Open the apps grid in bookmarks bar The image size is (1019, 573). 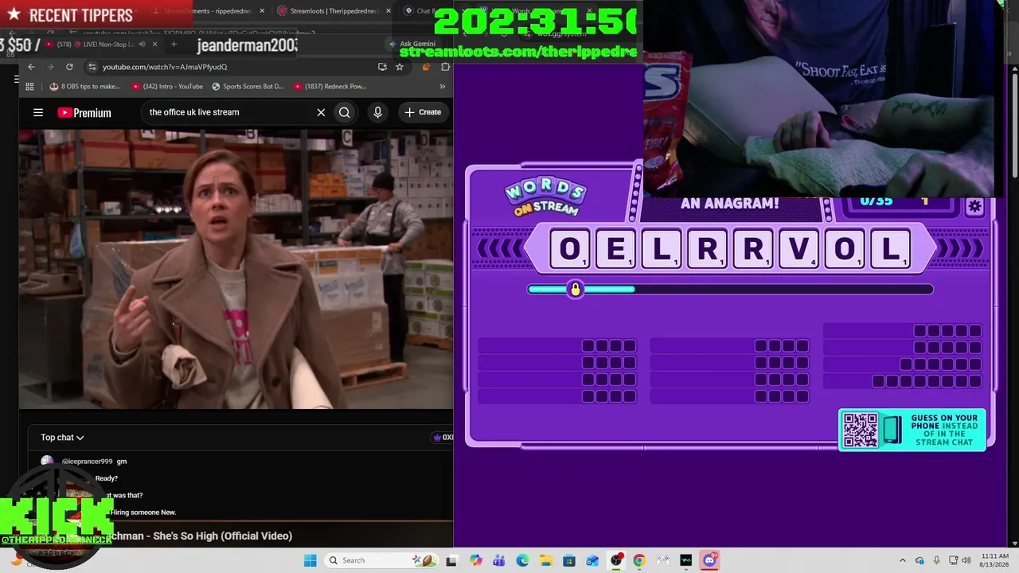[x=29, y=86]
